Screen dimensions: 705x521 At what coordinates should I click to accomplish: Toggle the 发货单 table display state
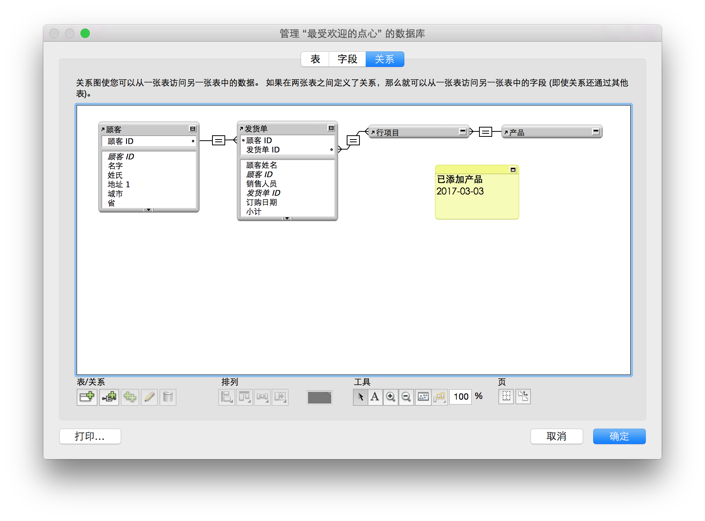331,128
